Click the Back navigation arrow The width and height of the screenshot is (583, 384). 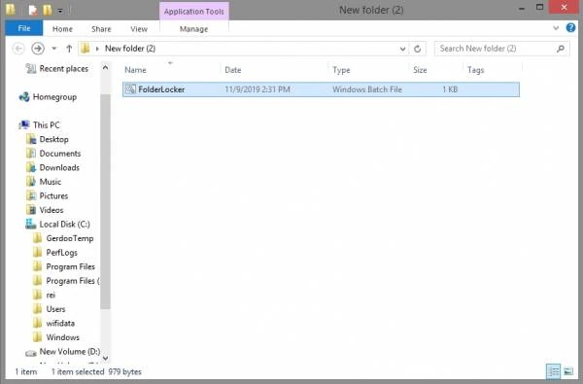[18, 49]
